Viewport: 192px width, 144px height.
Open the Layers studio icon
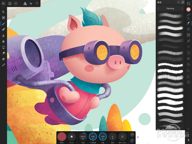[x=188, y=29]
